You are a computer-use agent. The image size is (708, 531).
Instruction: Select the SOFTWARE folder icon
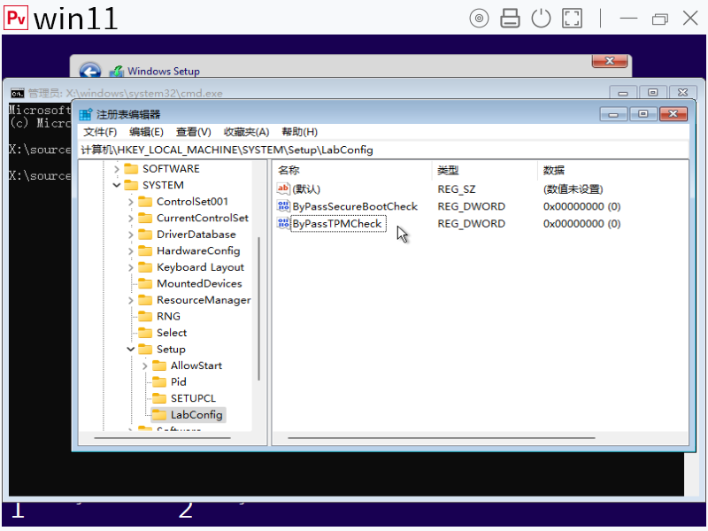pyautogui.click(x=131, y=169)
